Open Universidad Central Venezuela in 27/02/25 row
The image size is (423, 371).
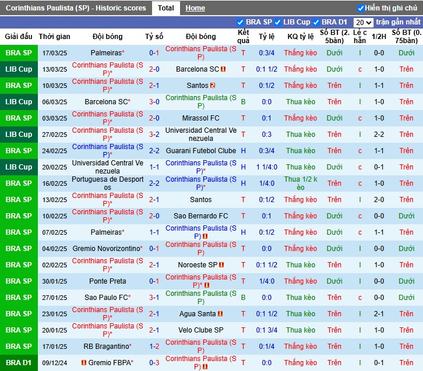click(200, 135)
